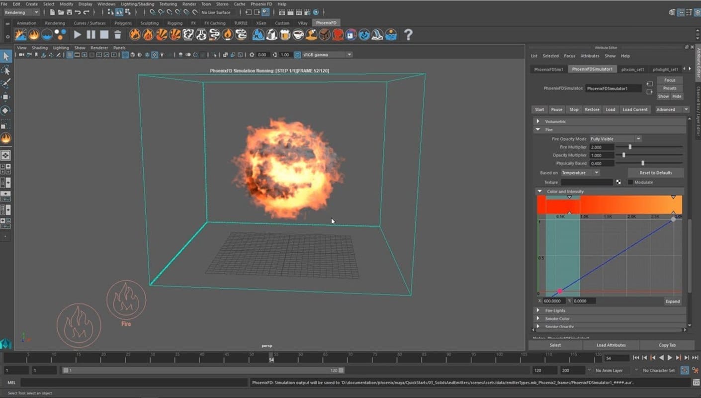
Task: Enable the Modulate checkbox
Action: click(630, 183)
